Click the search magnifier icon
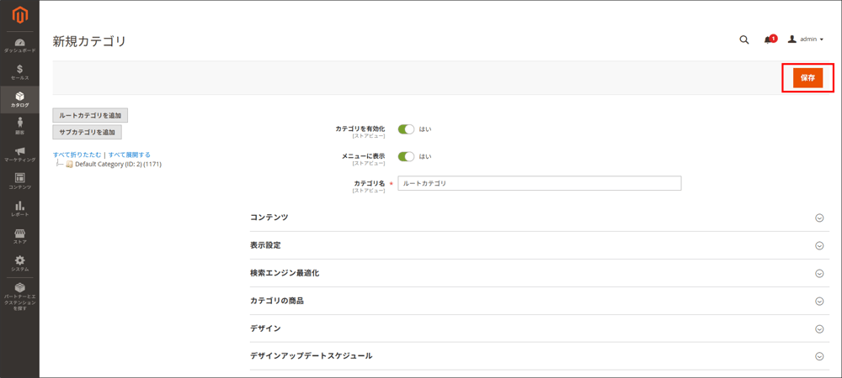Screen dimensions: 842x378 point(743,39)
